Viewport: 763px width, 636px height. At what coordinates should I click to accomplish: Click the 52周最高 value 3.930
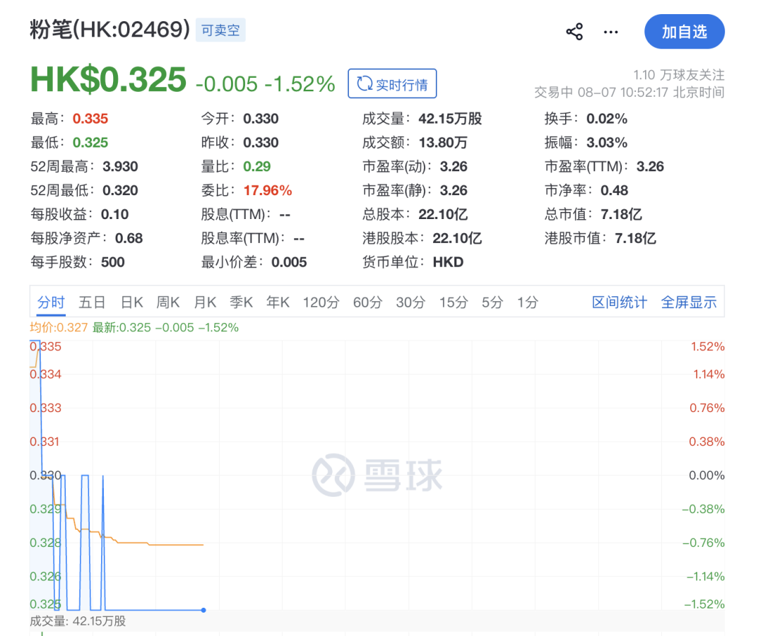[x=120, y=167]
